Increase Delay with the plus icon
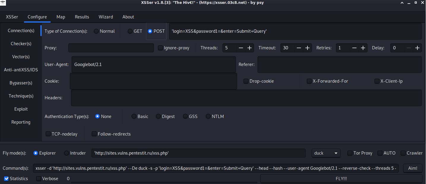Screen dimensions: 426x184 tap(417, 48)
